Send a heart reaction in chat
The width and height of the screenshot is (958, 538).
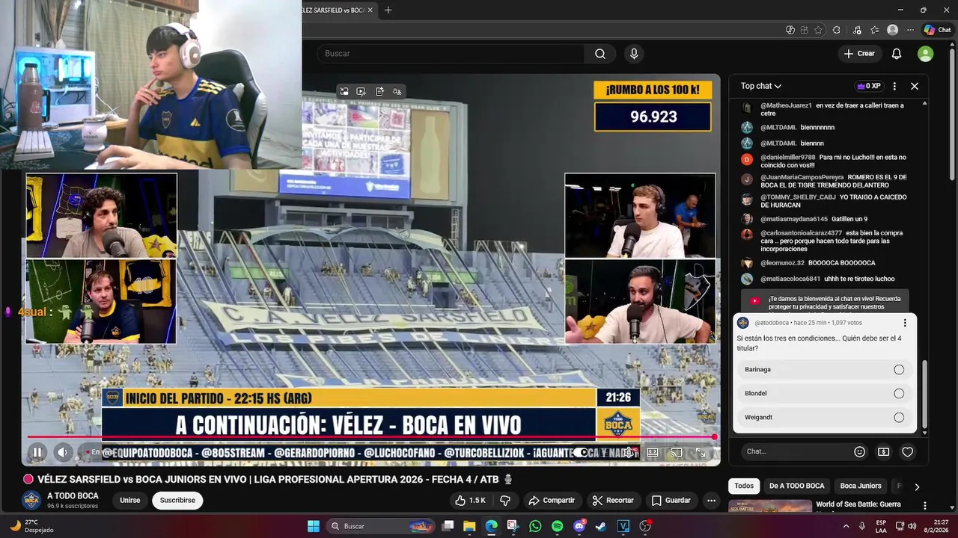pyautogui.click(x=908, y=452)
